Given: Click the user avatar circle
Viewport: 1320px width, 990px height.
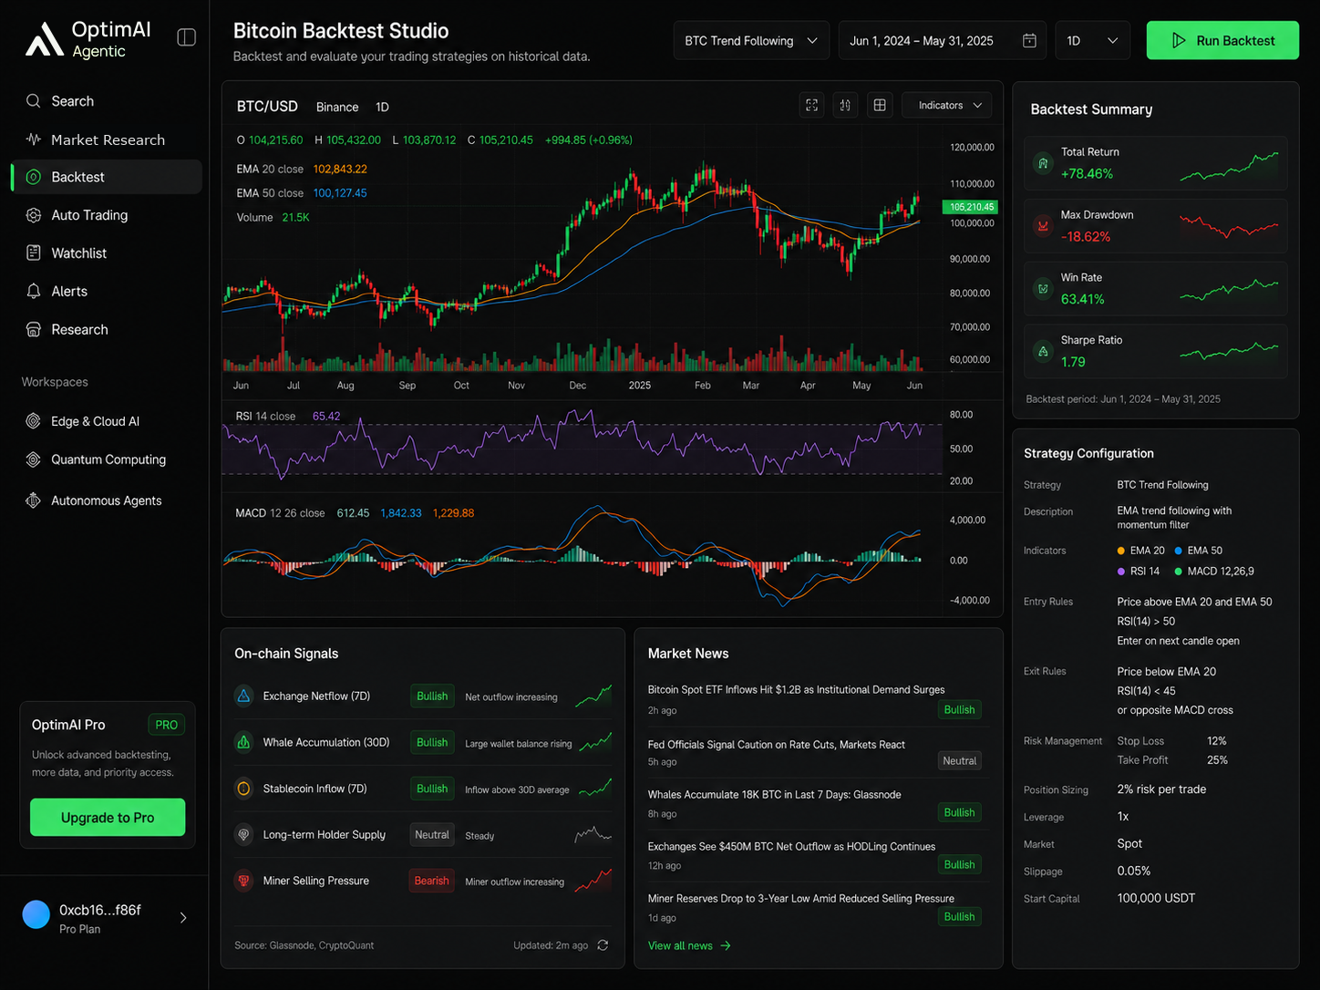Looking at the screenshot, I should 36,914.
